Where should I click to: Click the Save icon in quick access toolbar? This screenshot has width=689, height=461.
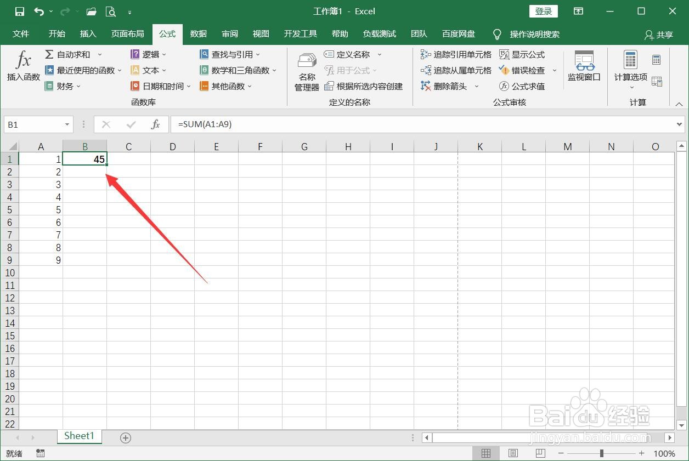[19, 11]
